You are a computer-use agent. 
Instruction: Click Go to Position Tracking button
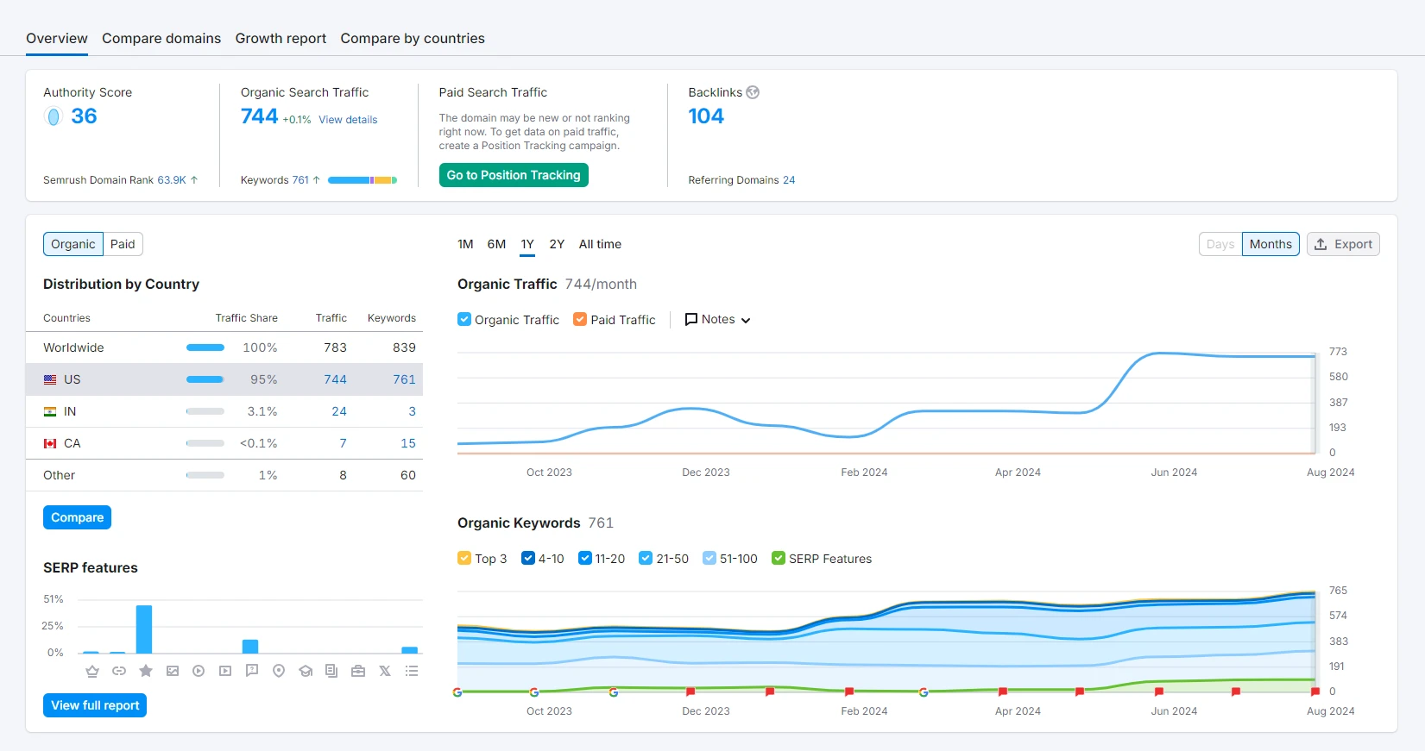(x=514, y=175)
